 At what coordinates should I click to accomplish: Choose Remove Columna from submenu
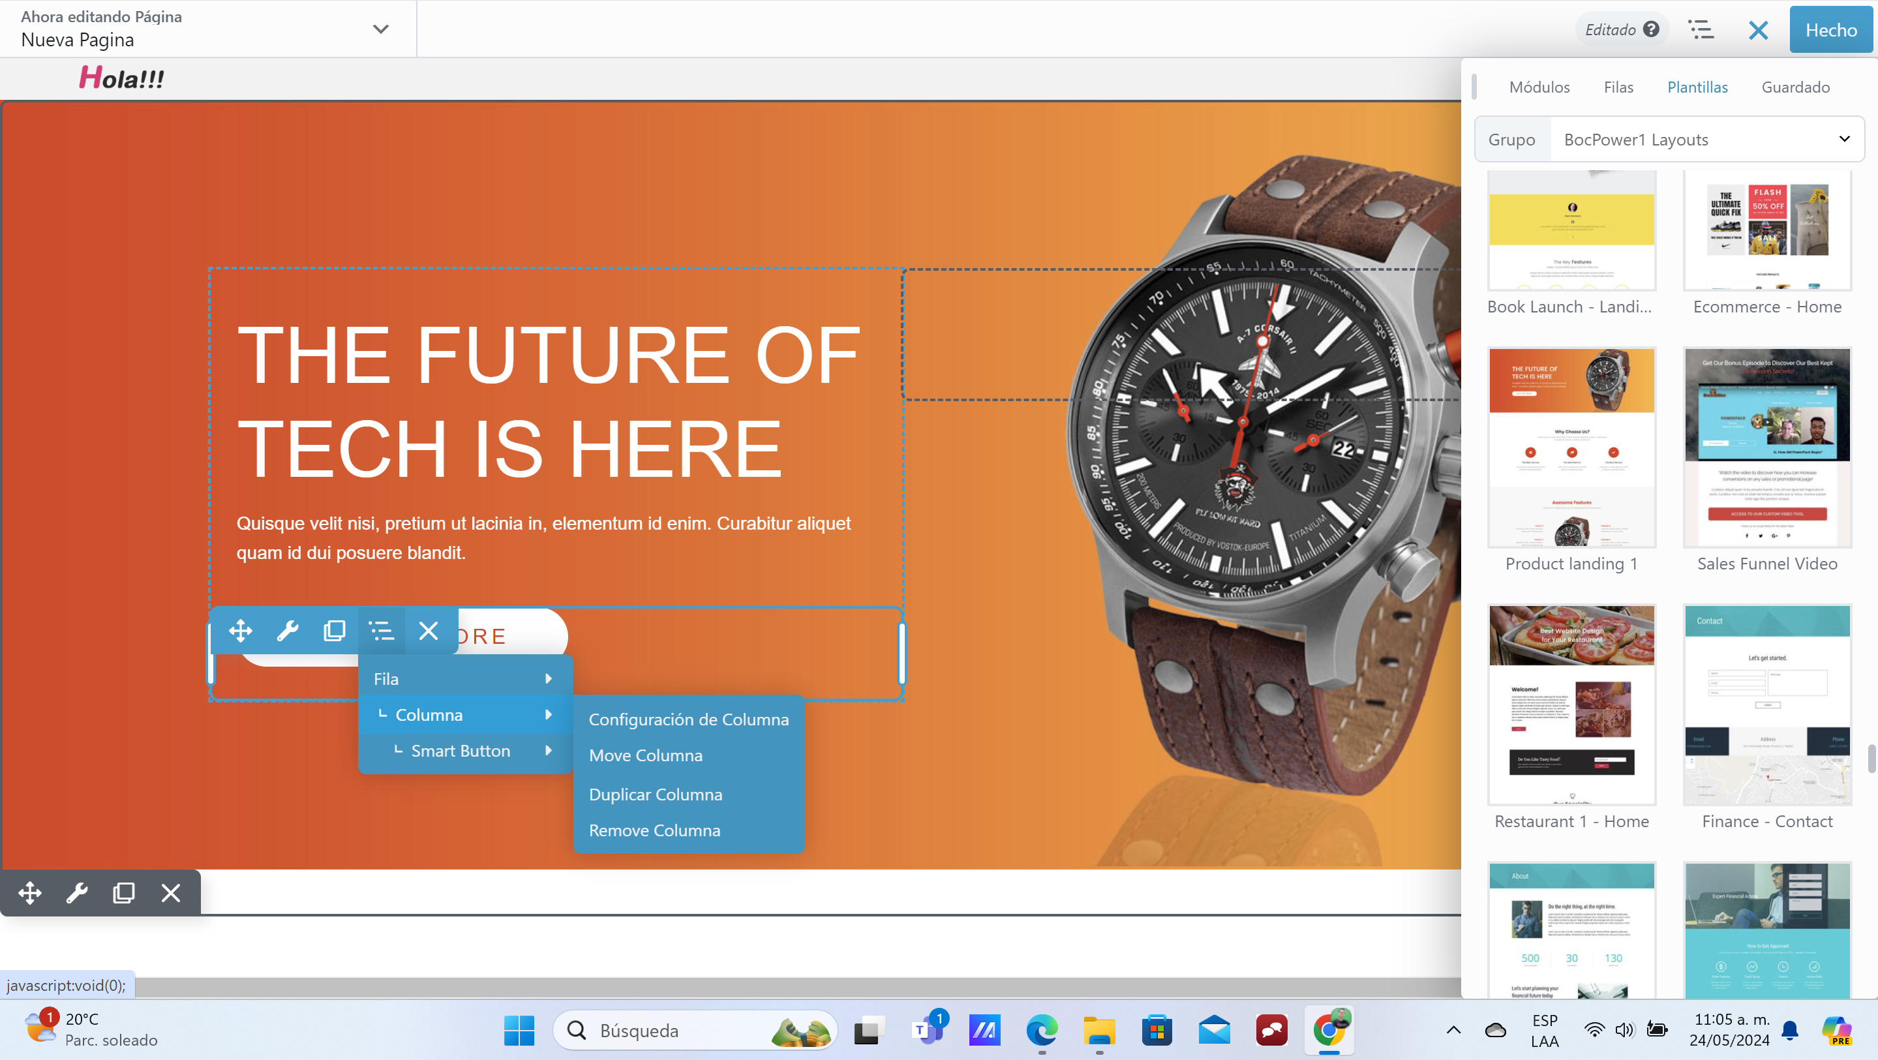[x=654, y=830]
